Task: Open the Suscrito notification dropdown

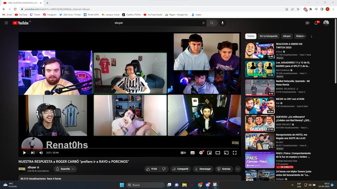Action: click(65, 169)
